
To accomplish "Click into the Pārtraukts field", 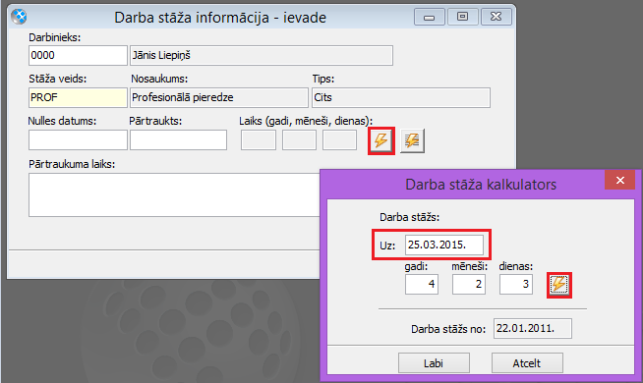I will click(178, 140).
